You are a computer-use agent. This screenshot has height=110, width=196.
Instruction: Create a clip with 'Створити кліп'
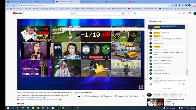[121, 96]
